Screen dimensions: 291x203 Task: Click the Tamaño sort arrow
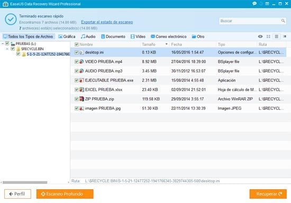coord(166,44)
